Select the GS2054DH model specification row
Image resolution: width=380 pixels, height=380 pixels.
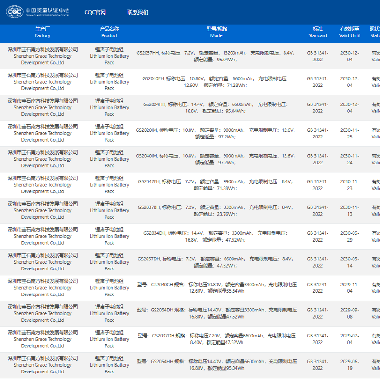216,313
